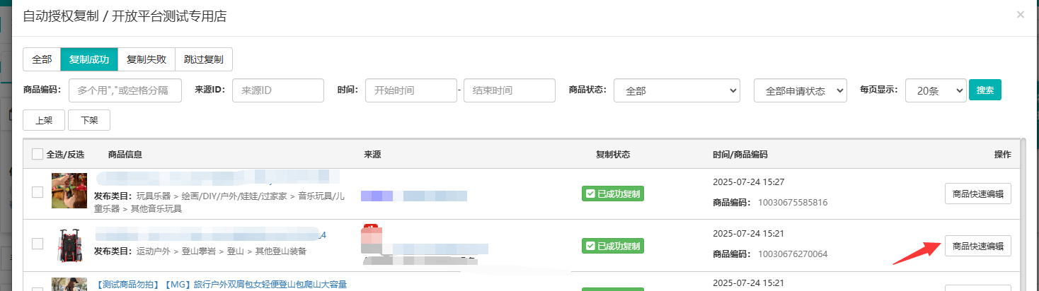Image resolution: width=1039 pixels, height=291 pixels.
Task: Expand the 商品状态 dropdown
Action: pyautogui.click(x=676, y=90)
